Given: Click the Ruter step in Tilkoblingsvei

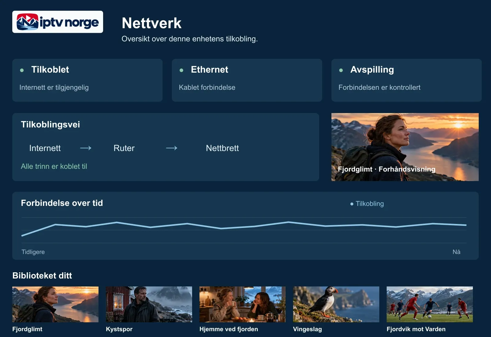Looking at the screenshot, I should pyautogui.click(x=124, y=148).
